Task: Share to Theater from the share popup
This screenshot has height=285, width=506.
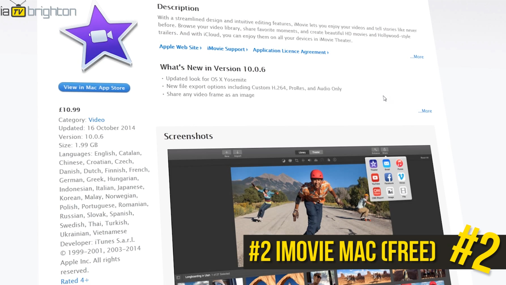Action: click(373, 165)
